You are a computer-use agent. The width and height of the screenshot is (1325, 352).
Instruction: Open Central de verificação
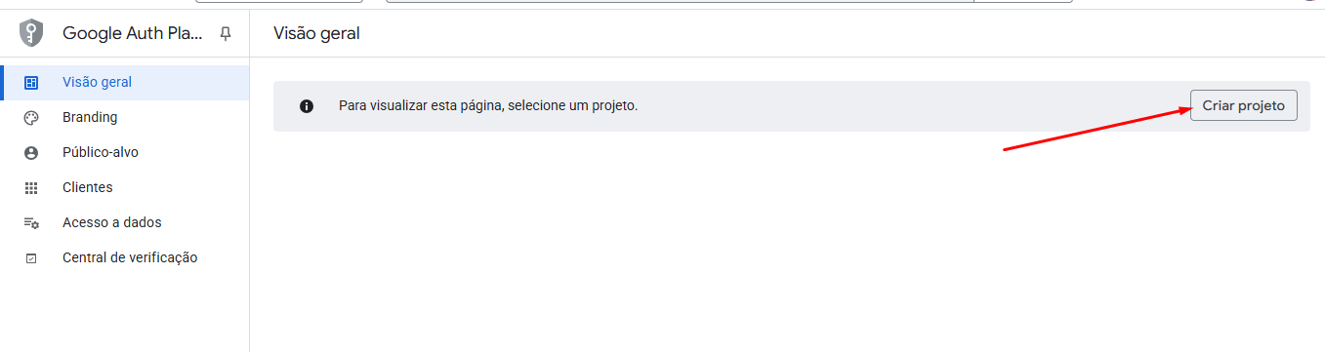(x=125, y=258)
